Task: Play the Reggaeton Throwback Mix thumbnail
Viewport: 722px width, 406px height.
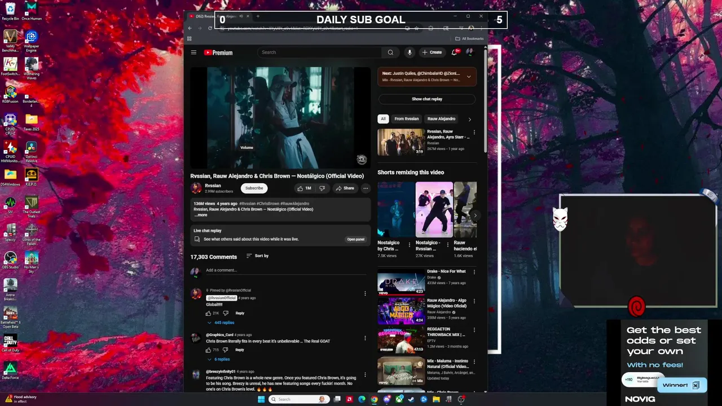Action: tap(401, 339)
